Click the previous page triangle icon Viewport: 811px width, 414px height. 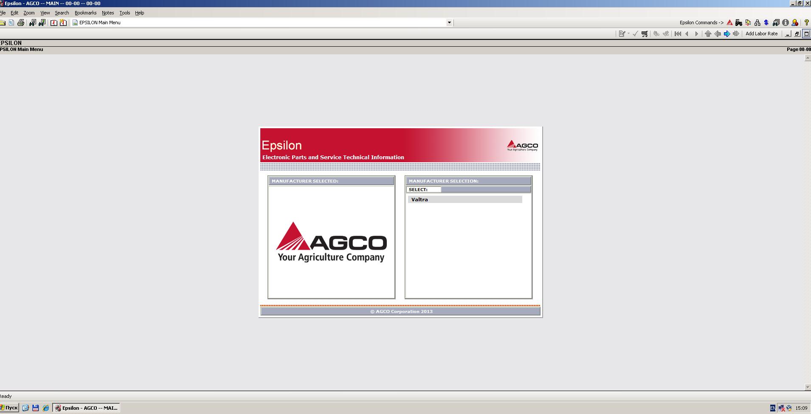[x=687, y=34]
